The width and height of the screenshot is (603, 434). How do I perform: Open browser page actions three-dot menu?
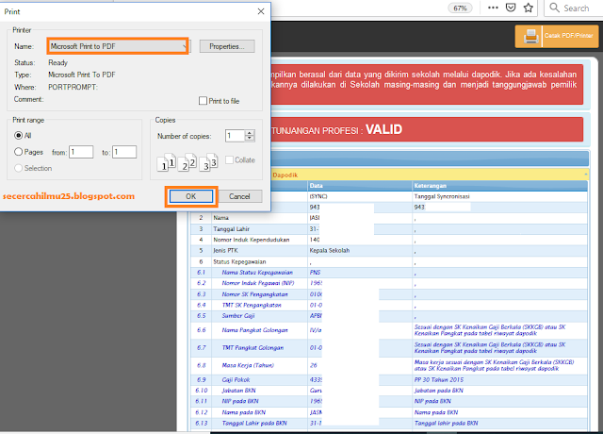pos(493,8)
